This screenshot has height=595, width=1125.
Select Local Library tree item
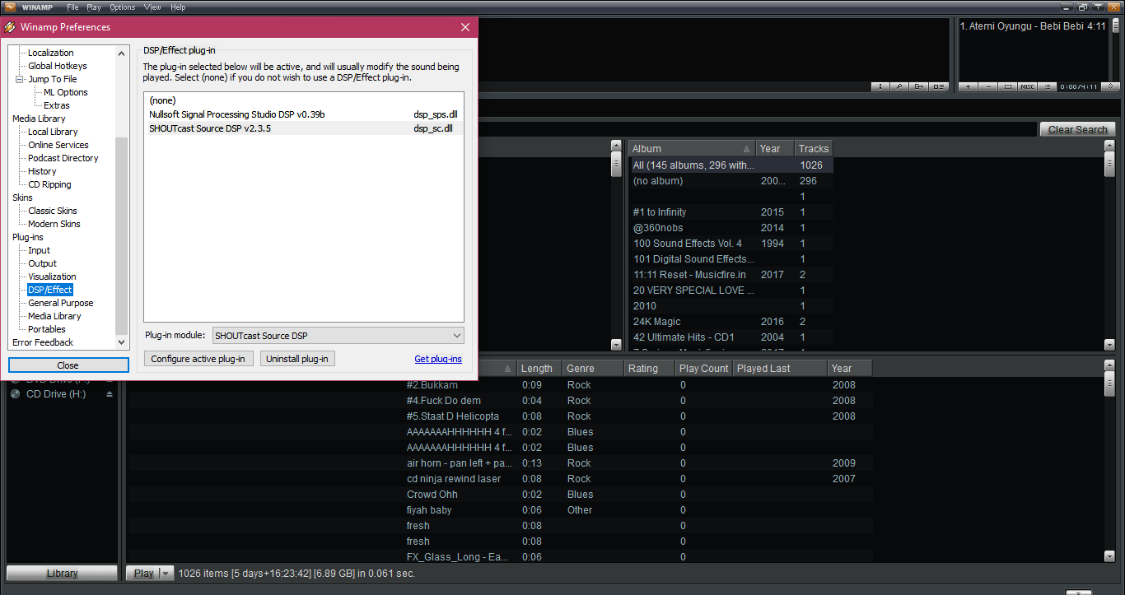point(53,132)
